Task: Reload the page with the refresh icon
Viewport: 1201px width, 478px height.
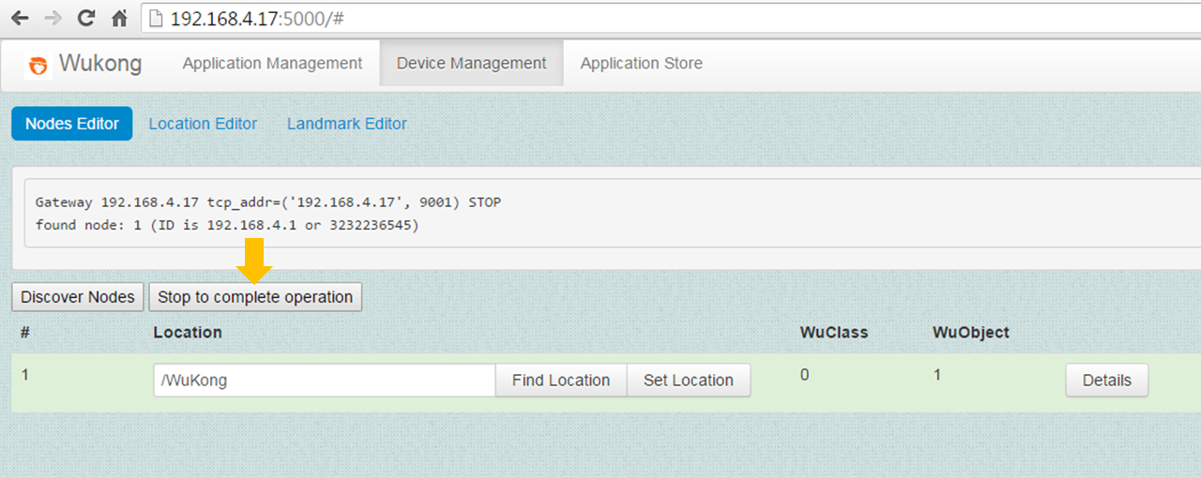Action: tap(86, 18)
